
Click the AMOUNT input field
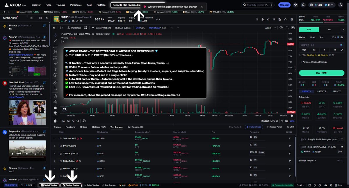pyautogui.click(x=321, y=45)
